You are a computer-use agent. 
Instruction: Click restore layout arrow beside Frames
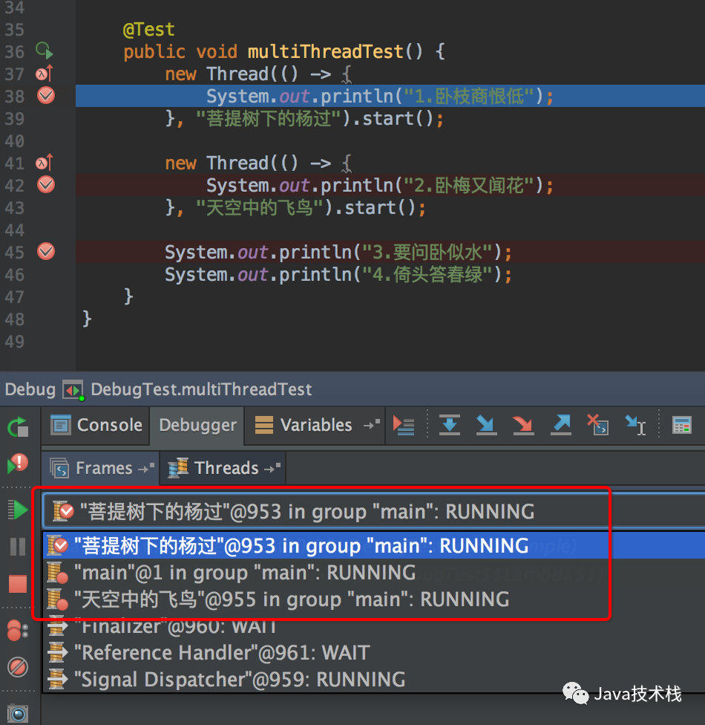point(146,468)
